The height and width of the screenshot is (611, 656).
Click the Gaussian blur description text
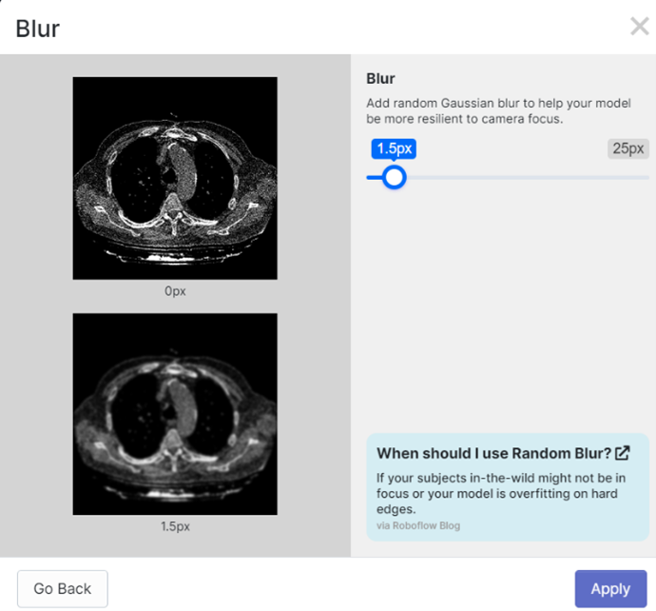[x=498, y=111]
